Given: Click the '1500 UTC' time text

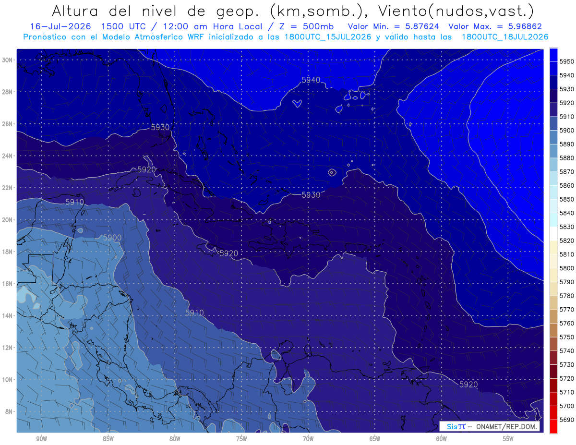Looking at the screenshot, I should [125, 26].
